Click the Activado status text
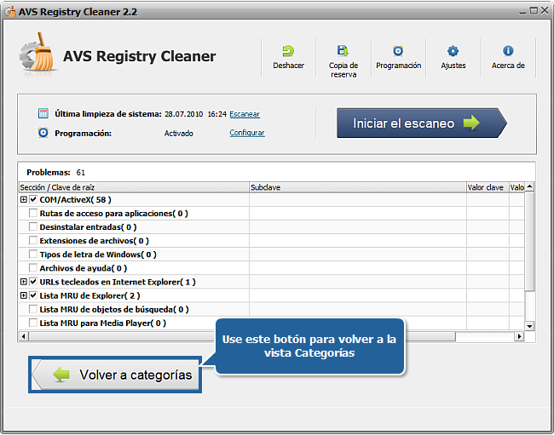Viewport: 554px width, 435px height. (178, 134)
